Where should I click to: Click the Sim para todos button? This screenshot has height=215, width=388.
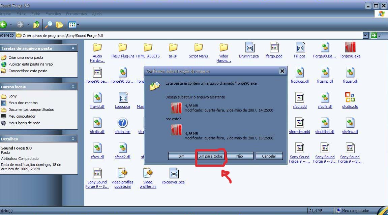click(211, 156)
